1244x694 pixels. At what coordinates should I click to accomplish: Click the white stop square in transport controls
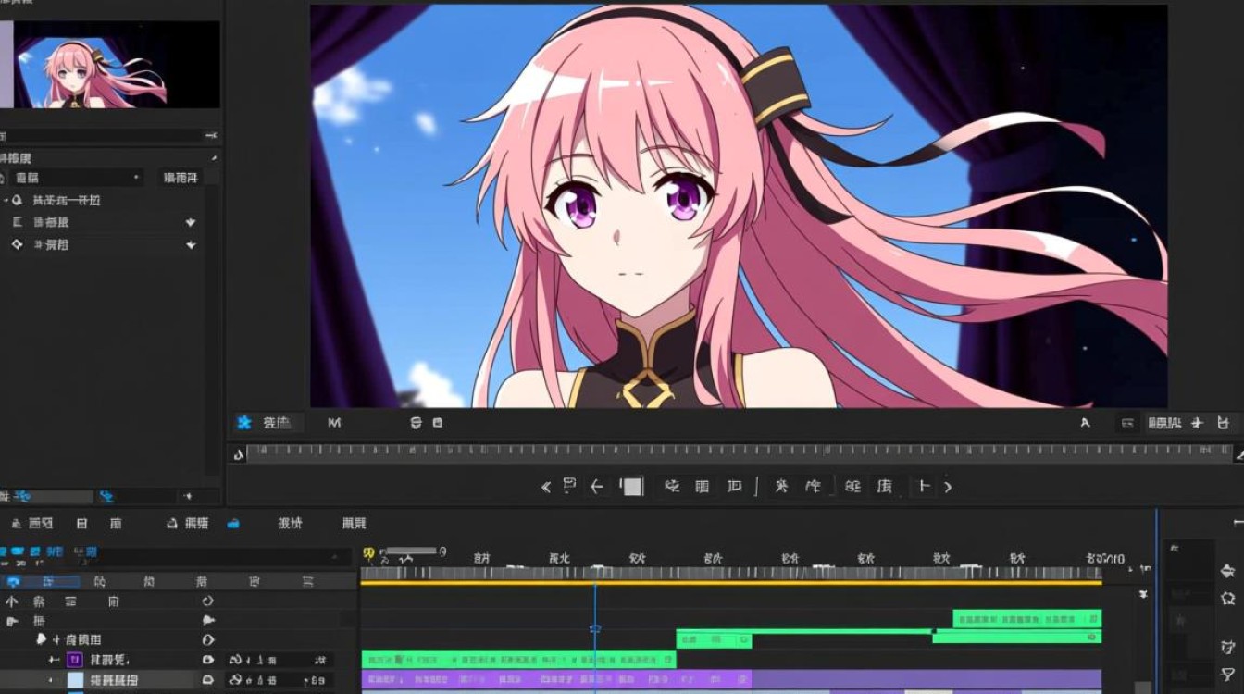(632, 487)
